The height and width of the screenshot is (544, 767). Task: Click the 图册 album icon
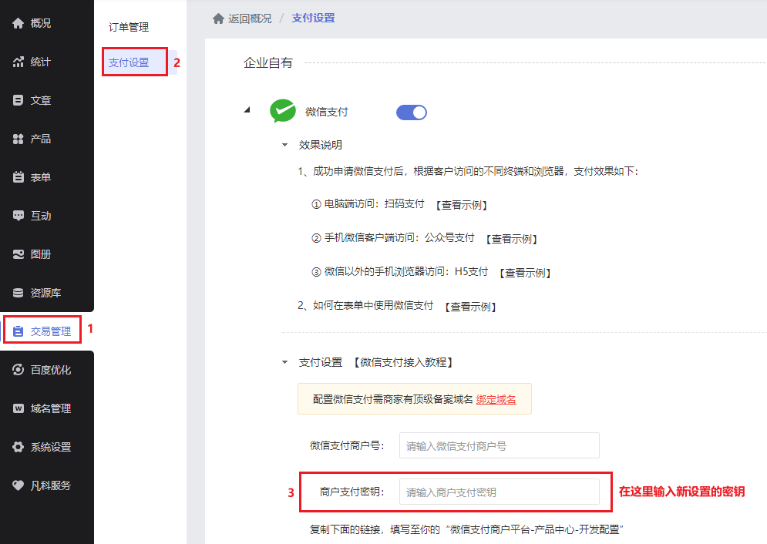pyautogui.click(x=18, y=254)
